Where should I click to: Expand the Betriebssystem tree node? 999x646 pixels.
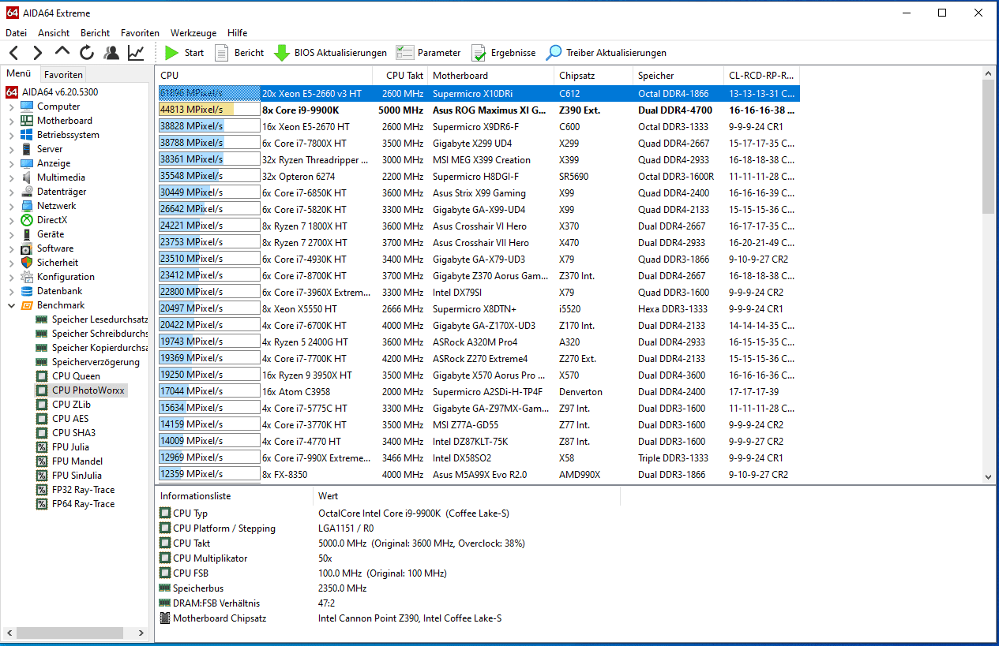point(11,135)
